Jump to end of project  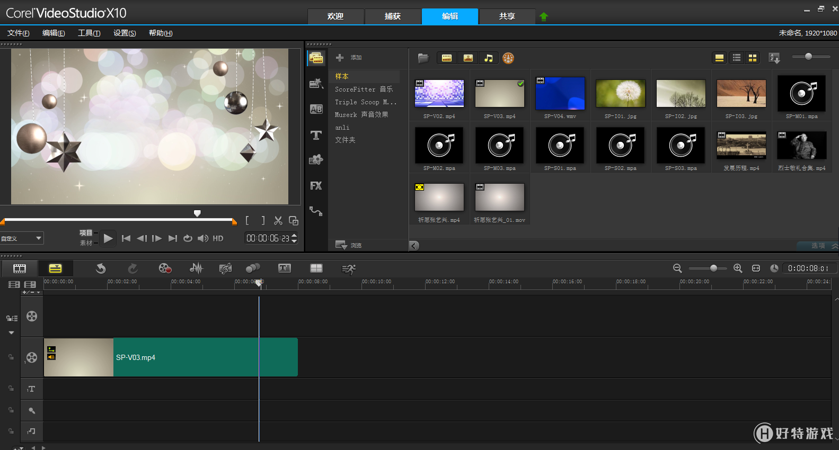click(172, 238)
